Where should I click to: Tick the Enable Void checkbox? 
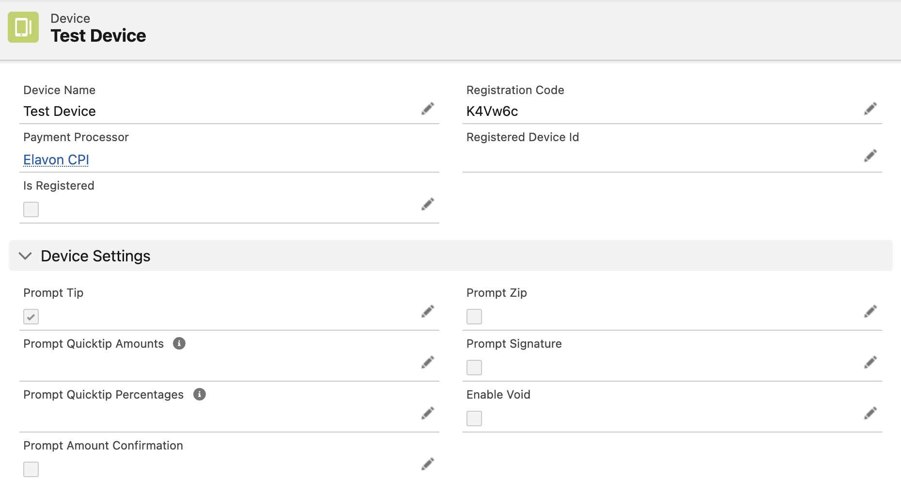(474, 418)
